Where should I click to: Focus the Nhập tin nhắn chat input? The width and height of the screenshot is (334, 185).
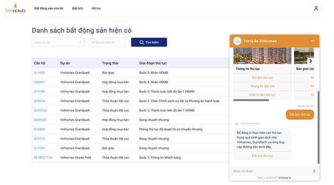272,171
